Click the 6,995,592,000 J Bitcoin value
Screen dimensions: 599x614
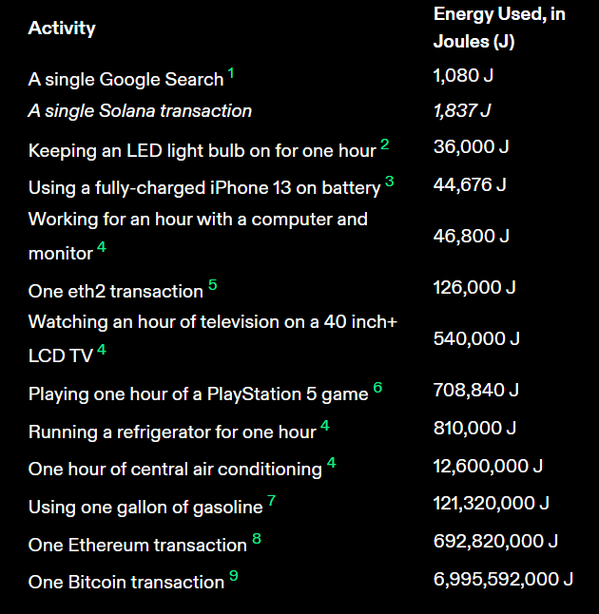(503, 579)
